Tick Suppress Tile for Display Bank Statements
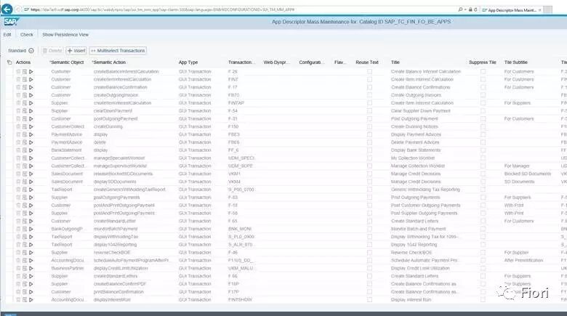Viewport: 567px width, 316px height. pyautogui.click(x=483, y=150)
